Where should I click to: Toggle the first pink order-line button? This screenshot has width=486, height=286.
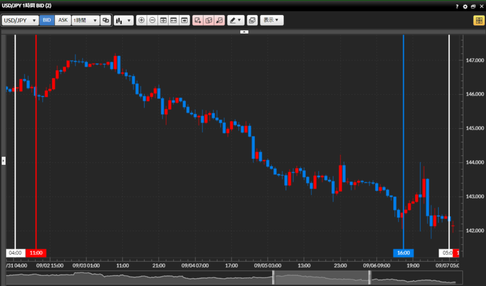(x=198, y=20)
